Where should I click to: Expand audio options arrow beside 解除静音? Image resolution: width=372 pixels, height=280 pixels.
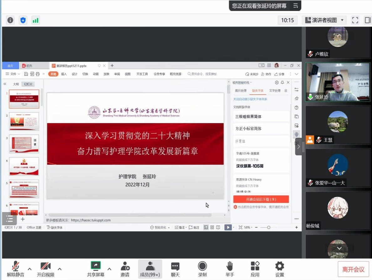(30, 269)
